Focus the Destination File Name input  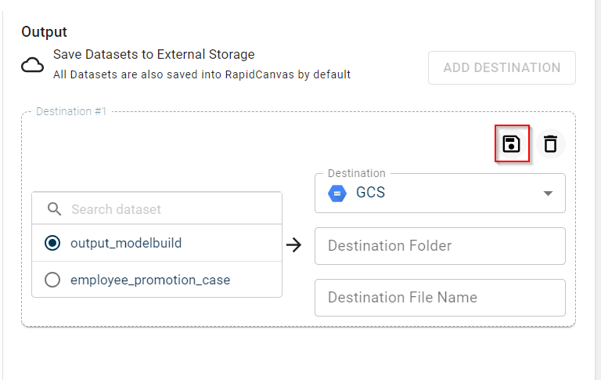(440, 298)
